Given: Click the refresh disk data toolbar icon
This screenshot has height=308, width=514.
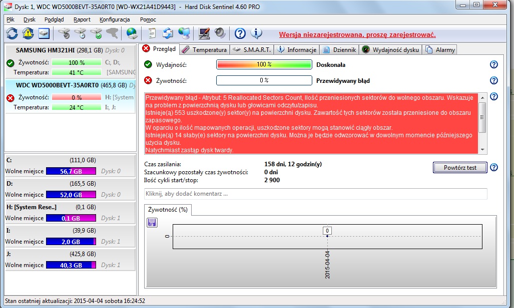Looking at the screenshot, I should [x=12, y=33].
